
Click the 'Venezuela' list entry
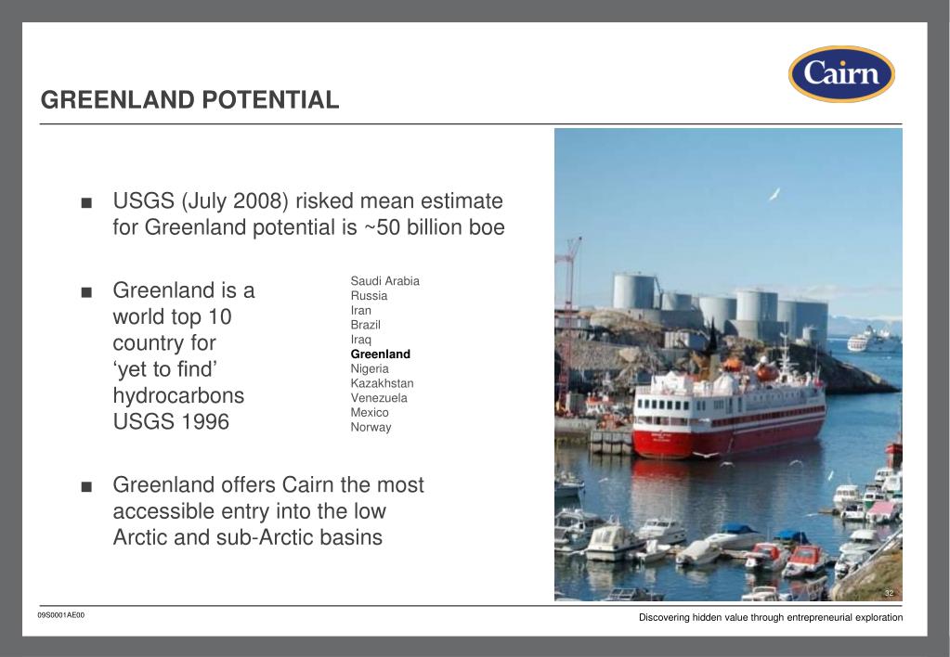pyautogui.click(x=379, y=398)
